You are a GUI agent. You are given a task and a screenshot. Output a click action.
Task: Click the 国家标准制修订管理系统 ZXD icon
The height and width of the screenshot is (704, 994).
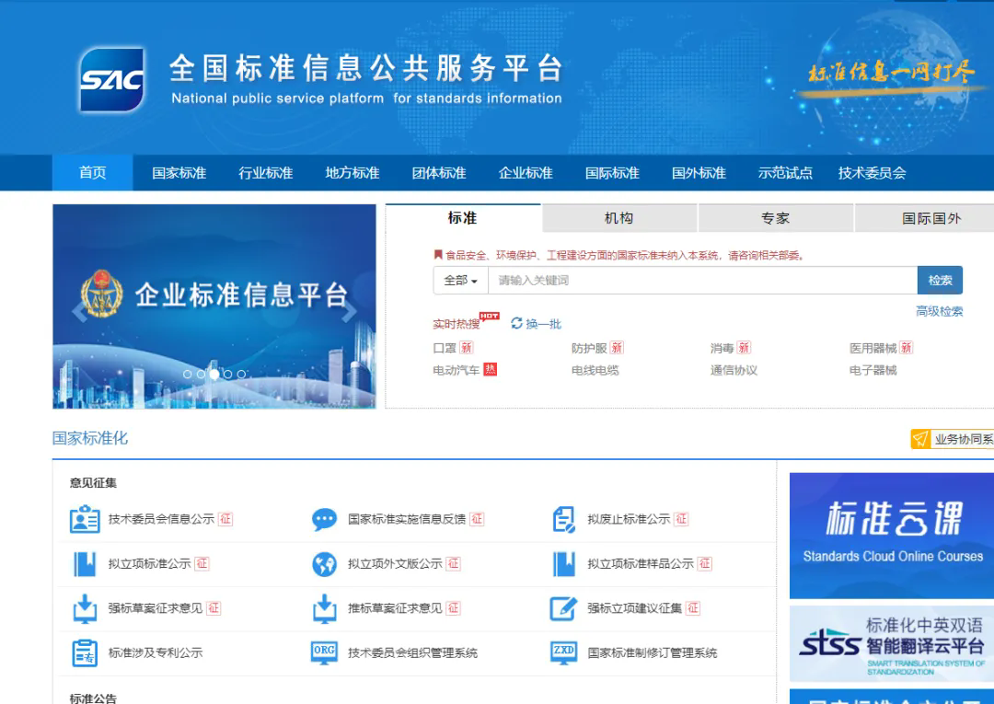[563, 652]
